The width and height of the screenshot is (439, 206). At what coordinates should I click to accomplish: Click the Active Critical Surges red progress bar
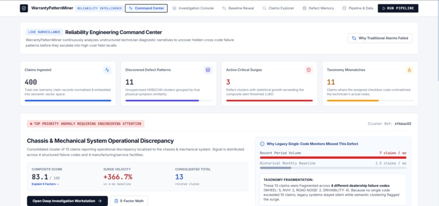coord(269,101)
